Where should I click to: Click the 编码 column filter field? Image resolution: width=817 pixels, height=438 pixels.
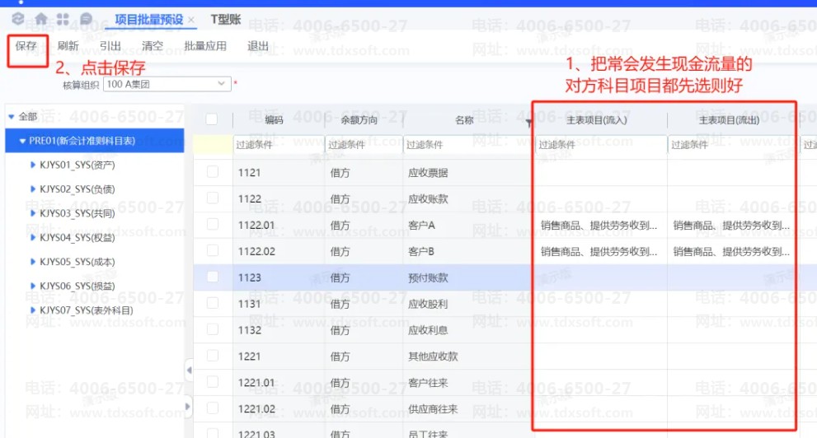point(278,145)
